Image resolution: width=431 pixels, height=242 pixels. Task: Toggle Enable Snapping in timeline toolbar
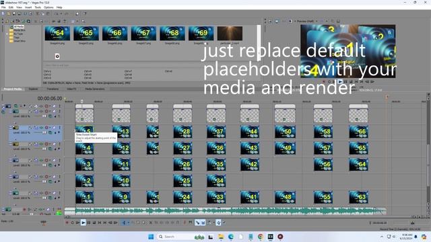pos(197,223)
